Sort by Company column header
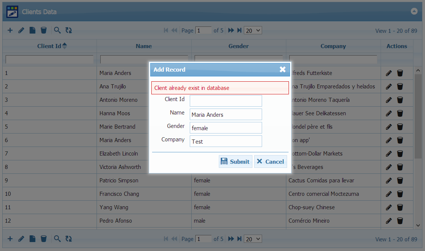The image size is (425, 251). [x=333, y=46]
